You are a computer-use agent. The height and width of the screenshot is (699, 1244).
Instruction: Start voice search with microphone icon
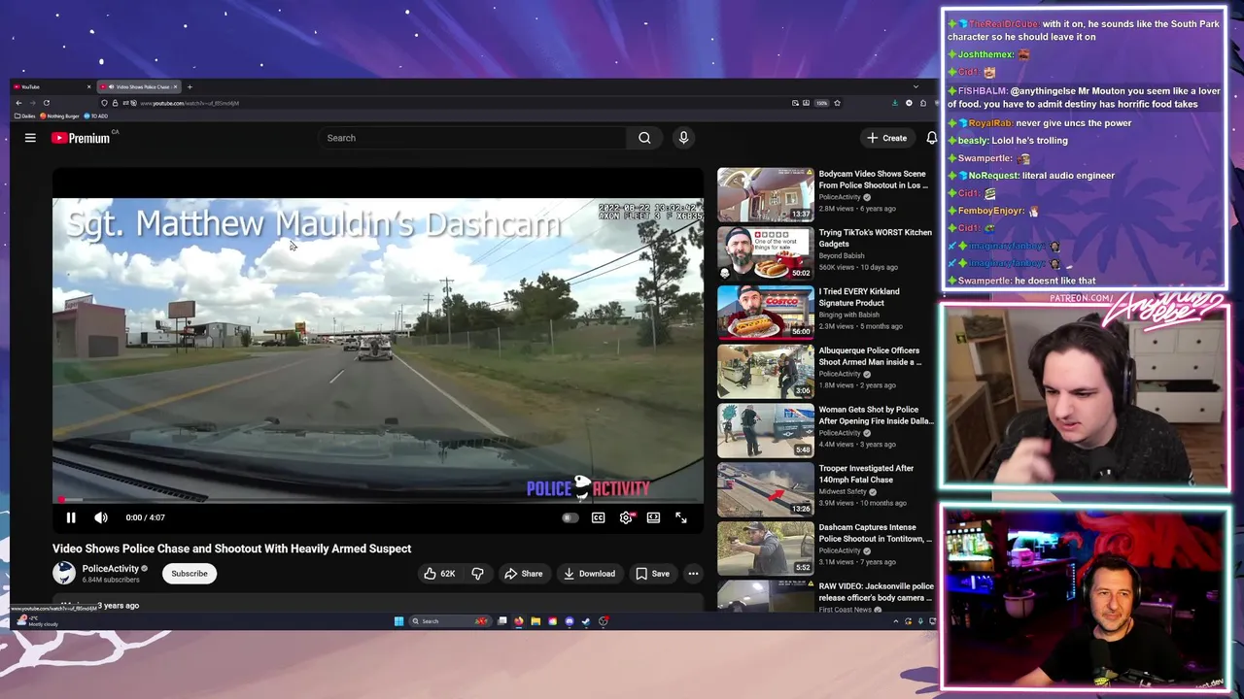[x=683, y=138]
